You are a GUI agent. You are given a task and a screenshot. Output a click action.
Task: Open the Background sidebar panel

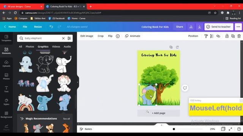(x=6, y=115)
